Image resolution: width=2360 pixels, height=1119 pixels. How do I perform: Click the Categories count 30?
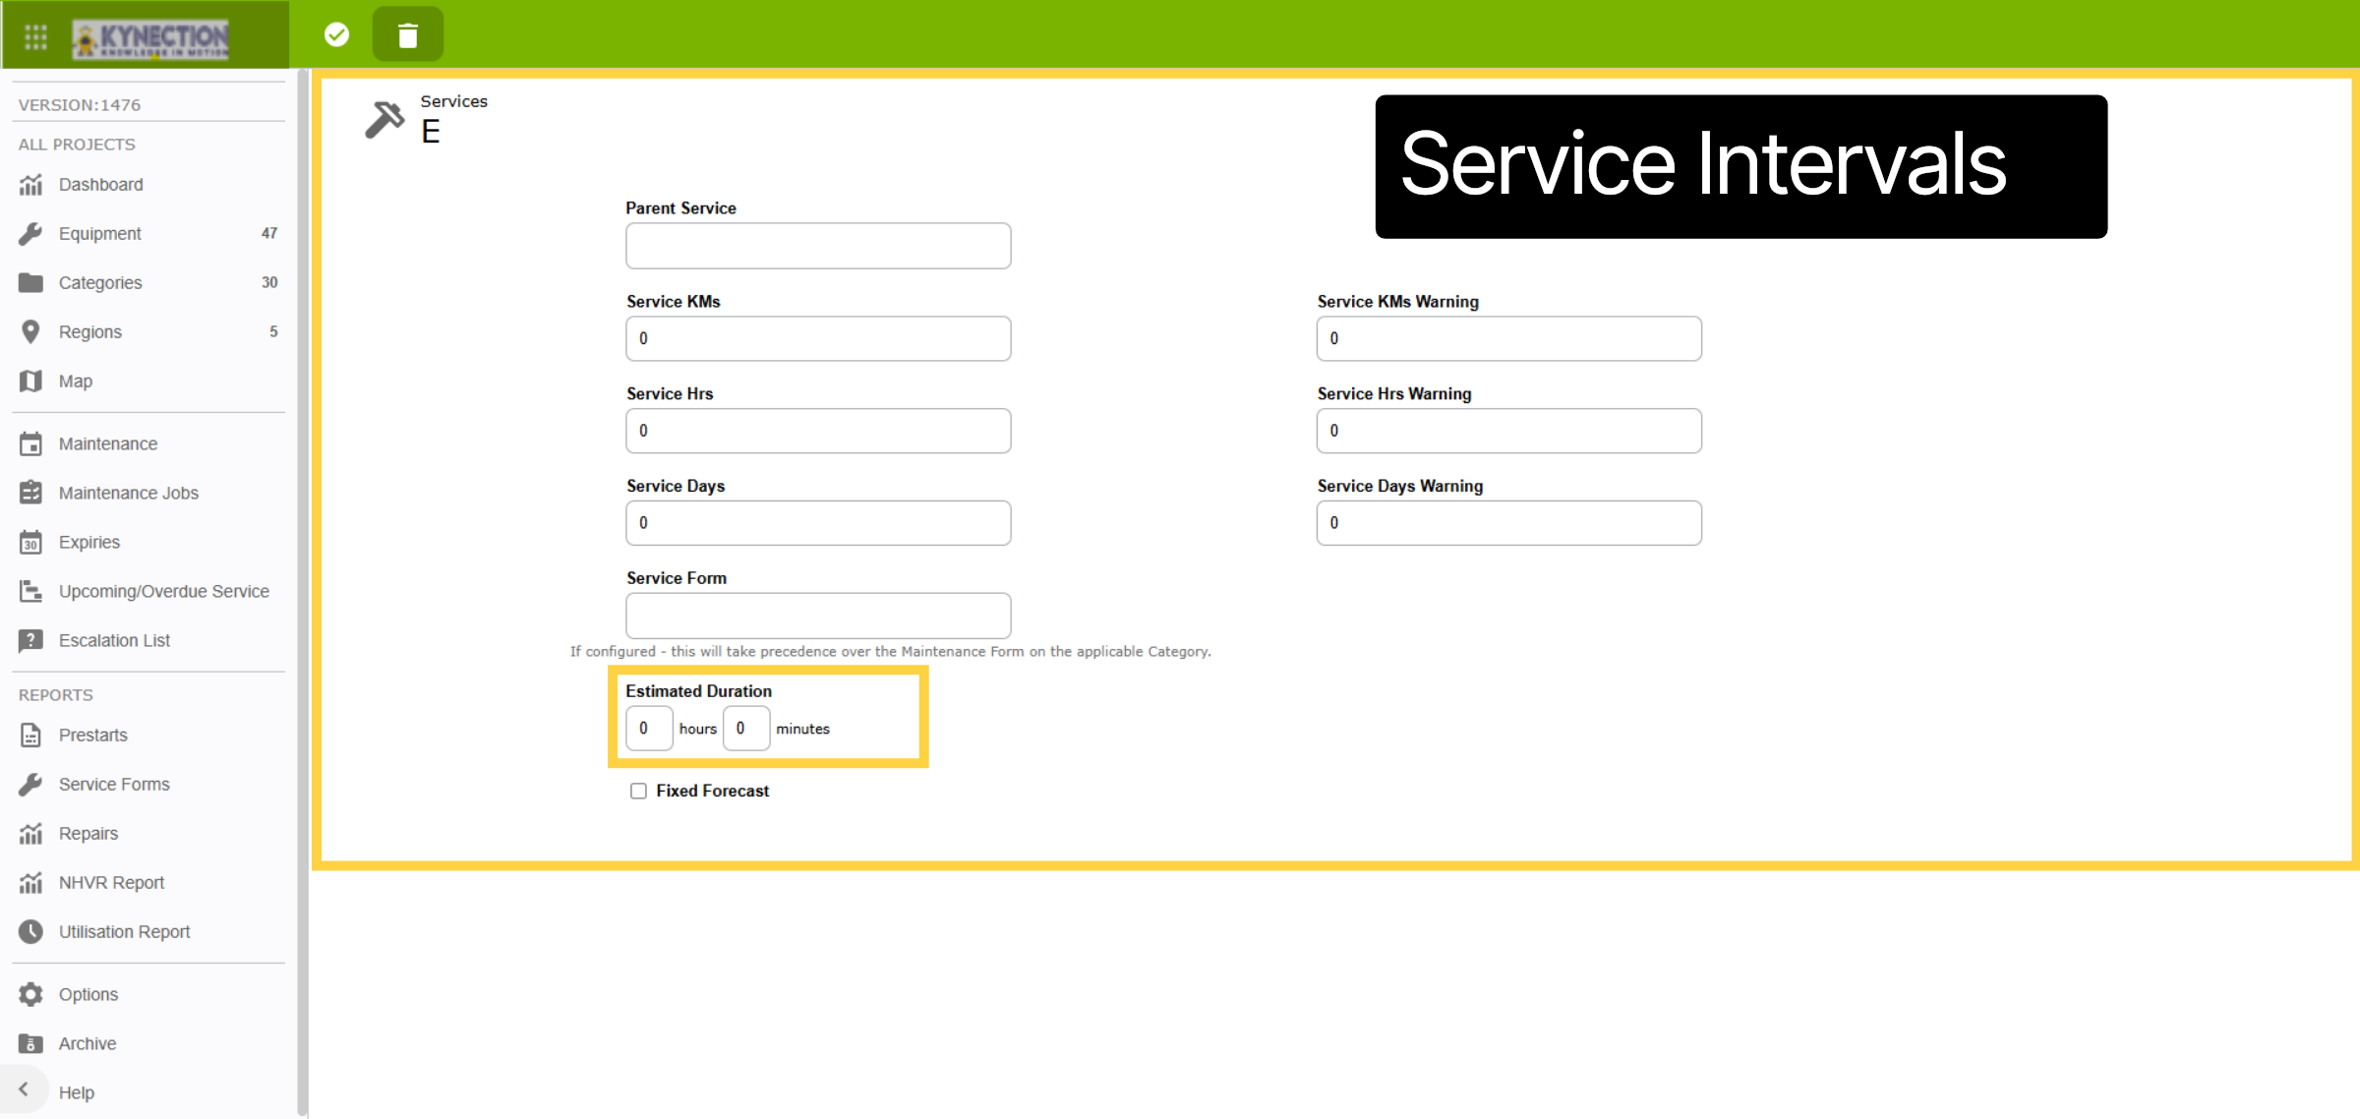269,283
